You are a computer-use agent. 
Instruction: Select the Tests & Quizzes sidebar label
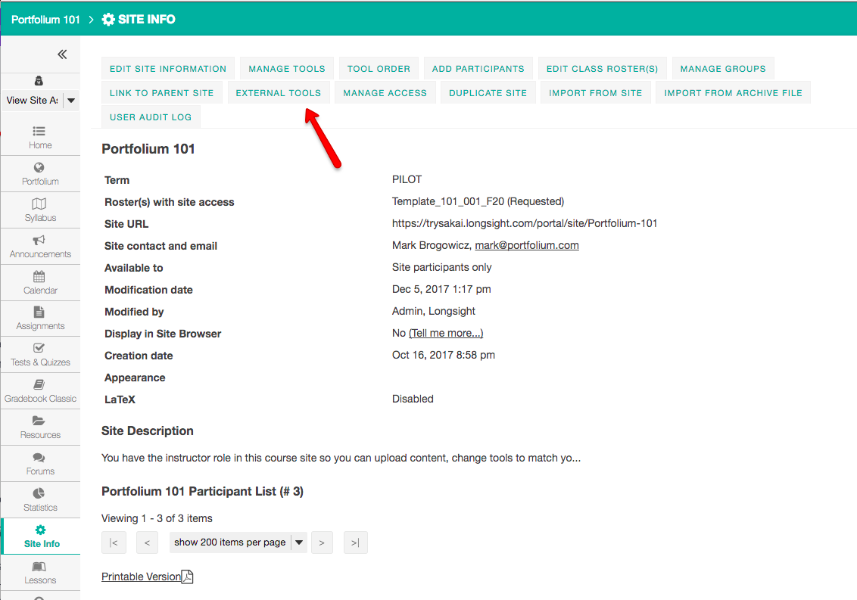[40, 362]
